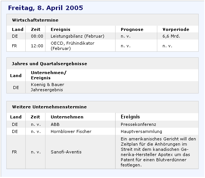
Task: Click the OECD, Frühindikator (Februar) entry
Action: [72, 46]
